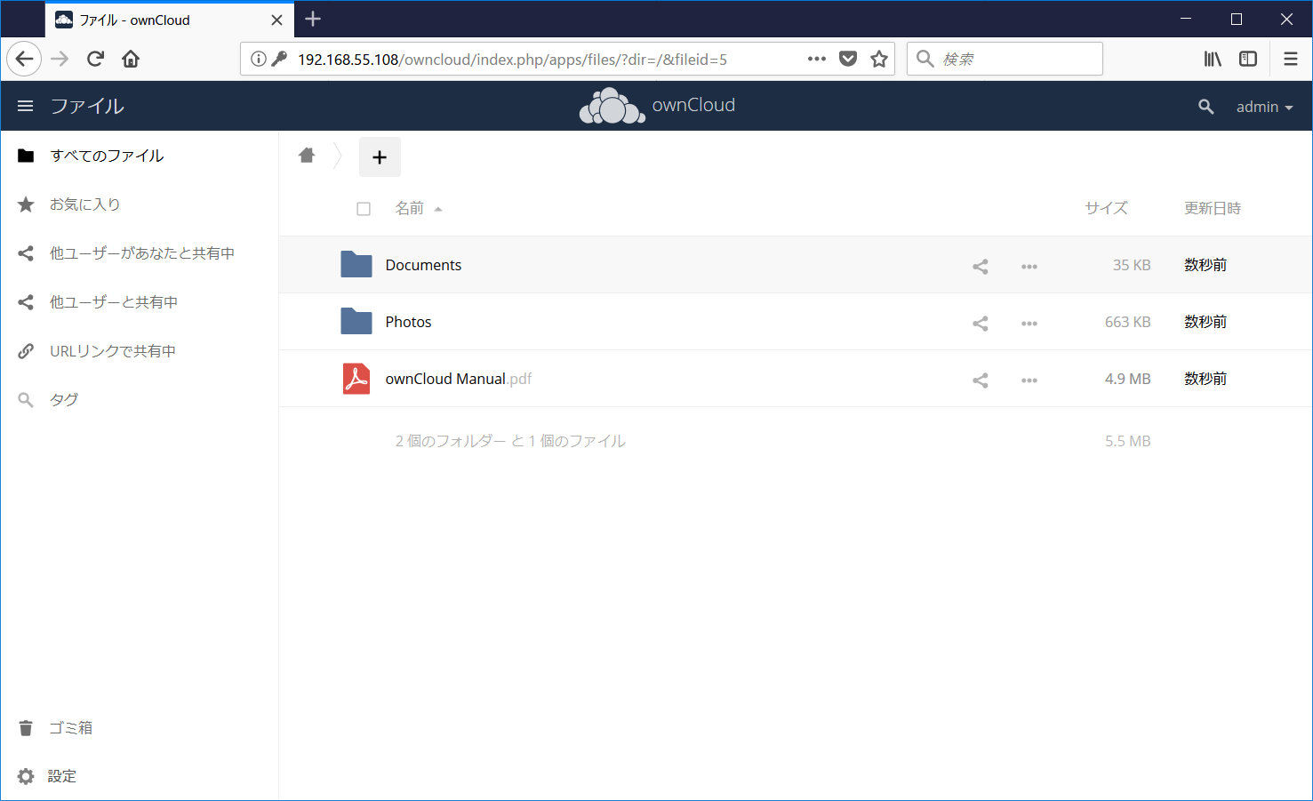This screenshot has width=1313, height=801.
Task: Check the Documents row for selection
Action: (364, 264)
